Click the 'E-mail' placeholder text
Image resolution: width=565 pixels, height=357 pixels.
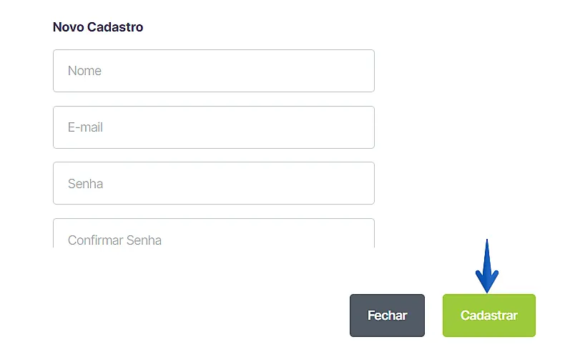point(85,127)
